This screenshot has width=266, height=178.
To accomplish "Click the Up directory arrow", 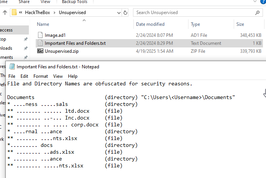I will click(x=5, y=13).
